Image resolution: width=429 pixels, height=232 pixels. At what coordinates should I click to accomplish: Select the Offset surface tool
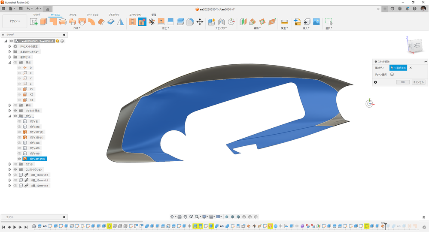pyautogui.click(x=101, y=22)
